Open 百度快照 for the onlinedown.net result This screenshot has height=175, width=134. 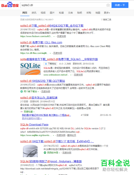pyautogui.click(x=78, y=75)
